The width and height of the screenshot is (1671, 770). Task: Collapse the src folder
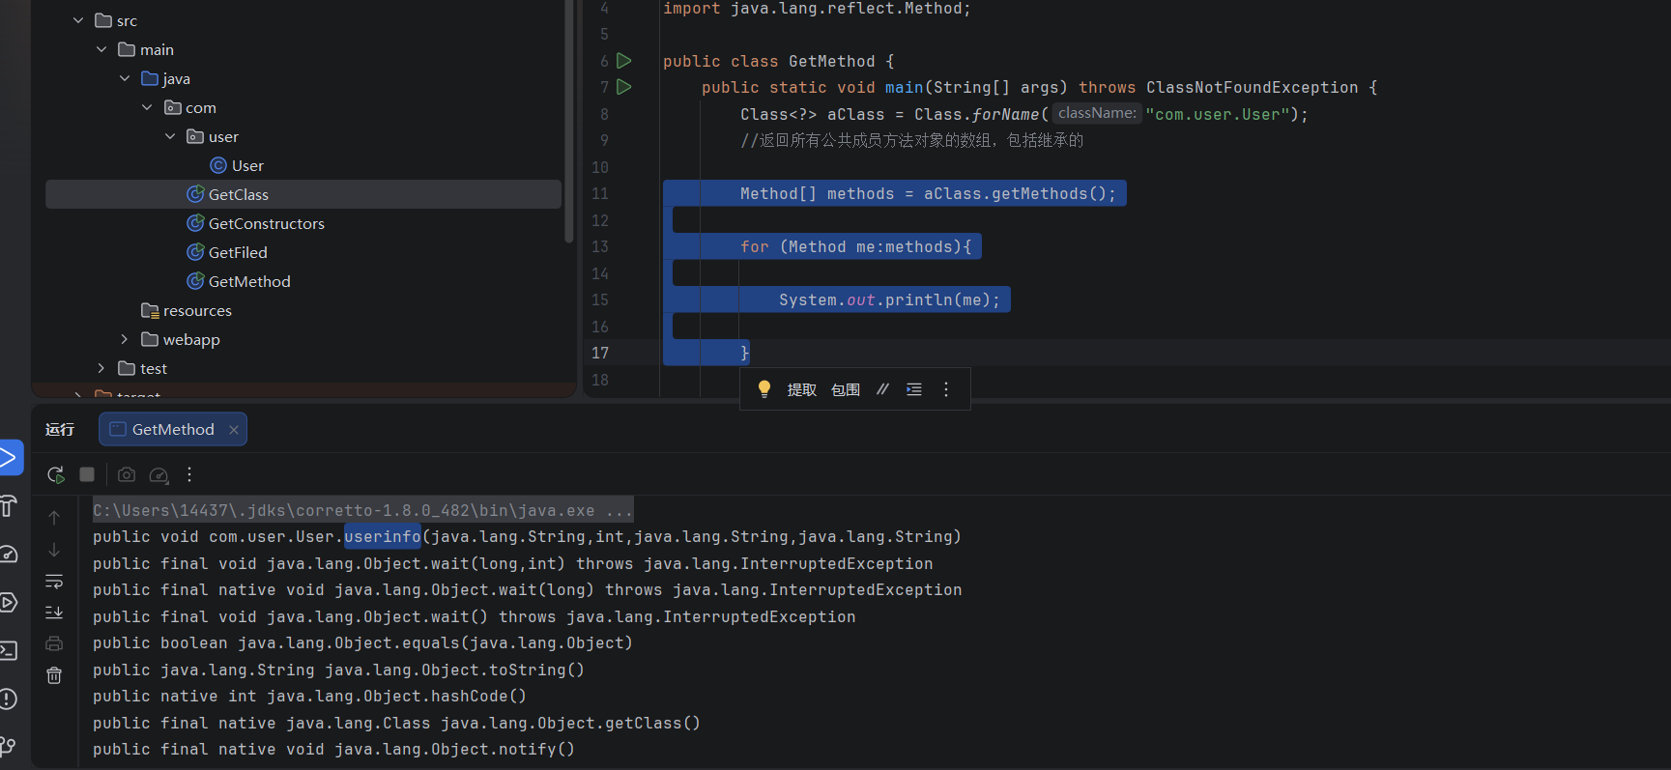coord(78,20)
